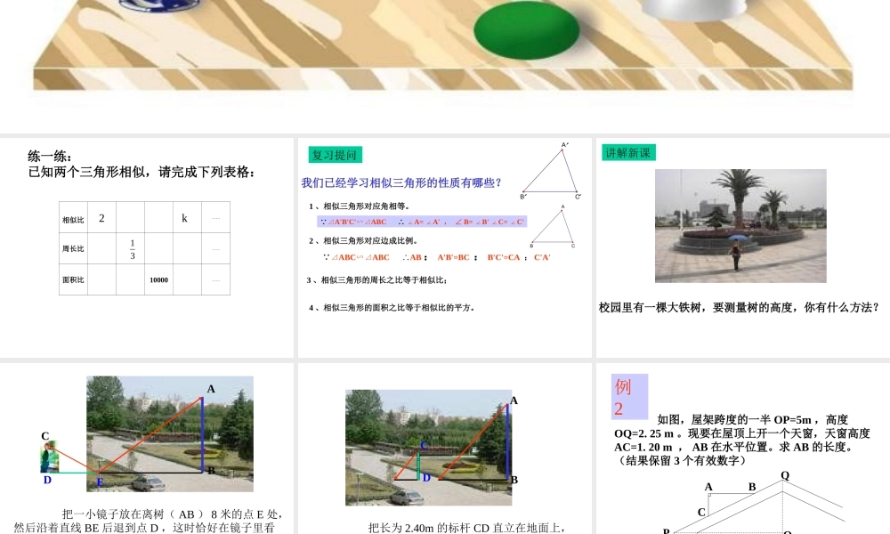The image size is (890, 534).
Task: Click line 1、相似三角形对应角相等
Action: pyautogui.click(x=360, y=206)
